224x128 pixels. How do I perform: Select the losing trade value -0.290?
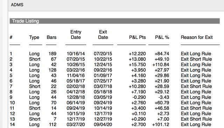pos(139,97)
